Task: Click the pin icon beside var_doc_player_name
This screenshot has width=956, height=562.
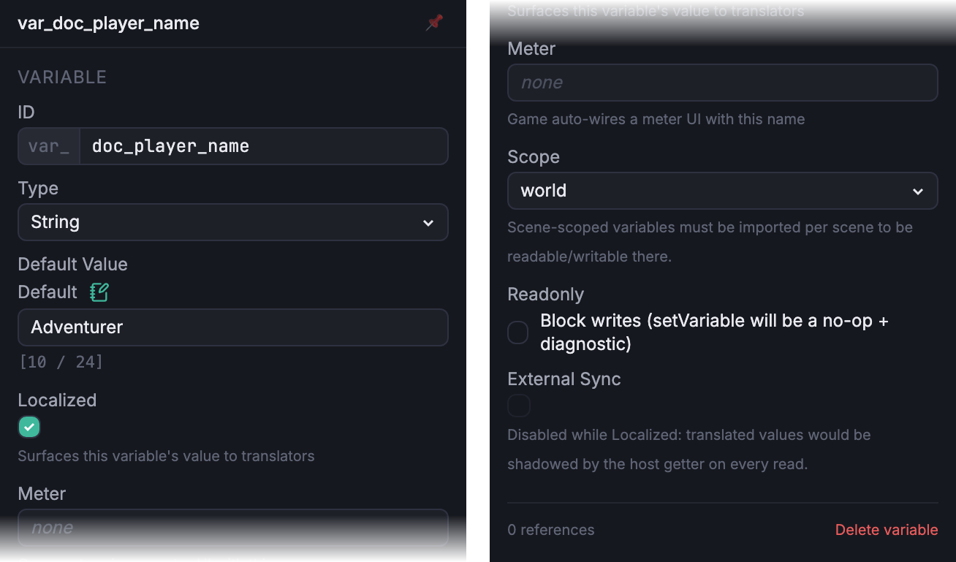Action: [434, 23]
